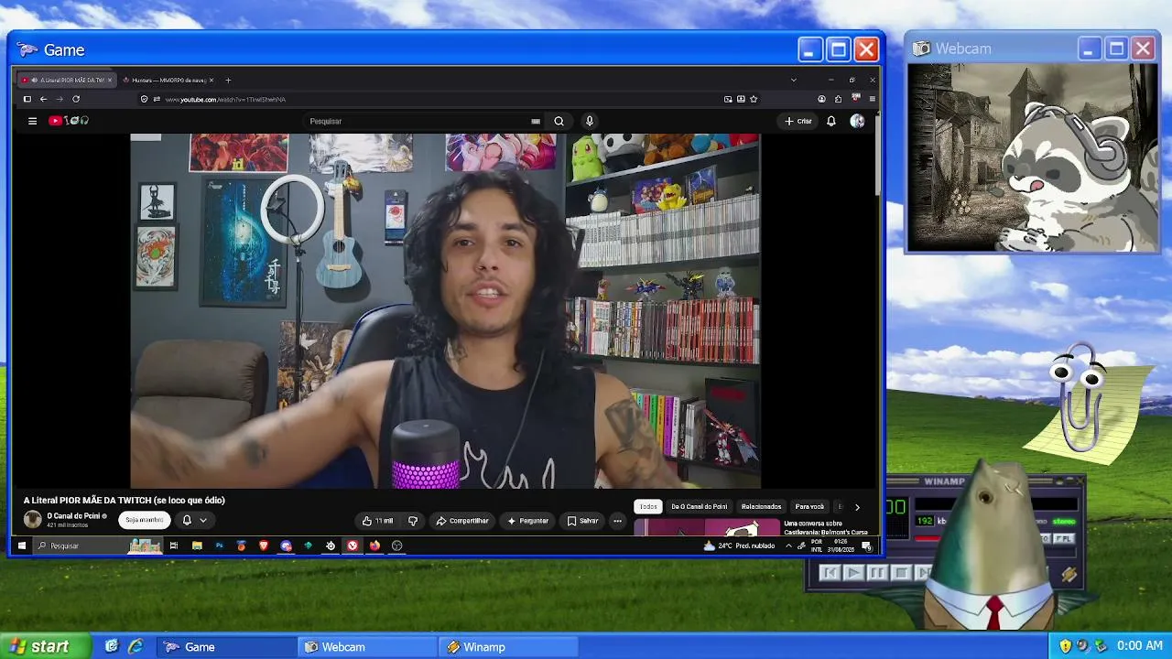Image resolution: width=1172 pixels, height=659 pixels.
Task: Click the YouTube search magnifier button
Action: (x=559, y=121)
